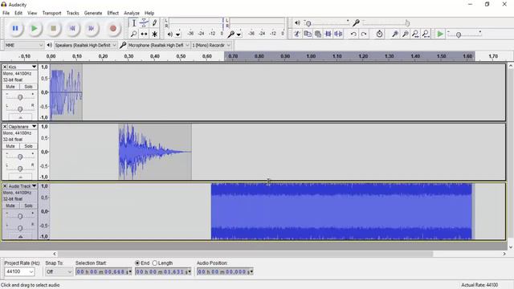Mute the Audio Track
514x289 pixels.
click(x=10, y=206)
